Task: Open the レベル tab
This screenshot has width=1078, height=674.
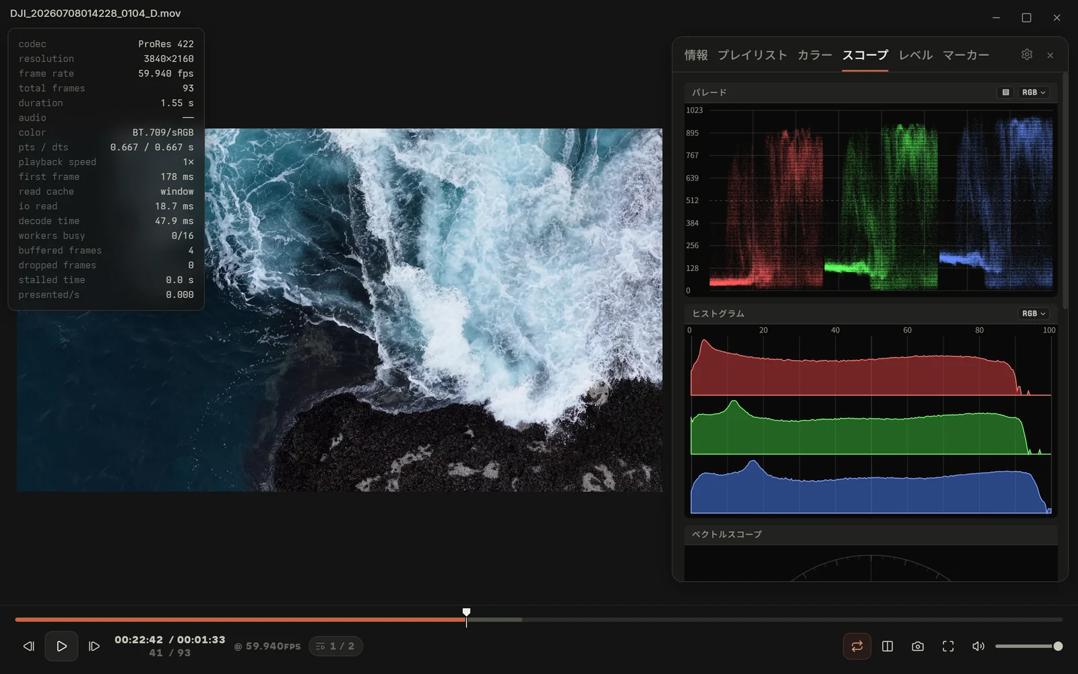Action: pyautogui.click(x=916, y=55)
